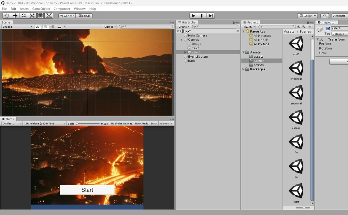The width and height of the screenshot is (348, 215).
Task: Select the Rotate tool
Action: point(23,16)
